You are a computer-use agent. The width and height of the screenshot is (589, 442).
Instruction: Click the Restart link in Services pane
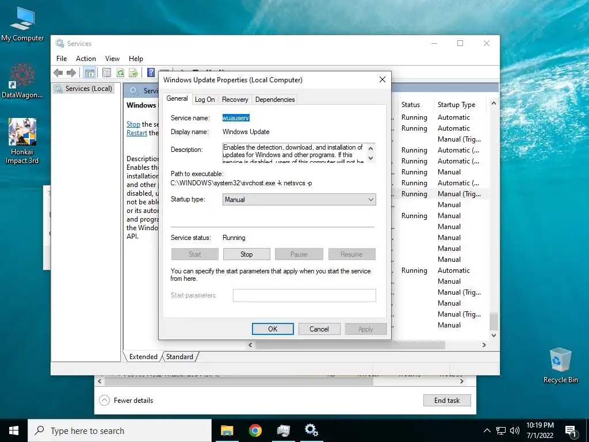[x=137, y=133]
